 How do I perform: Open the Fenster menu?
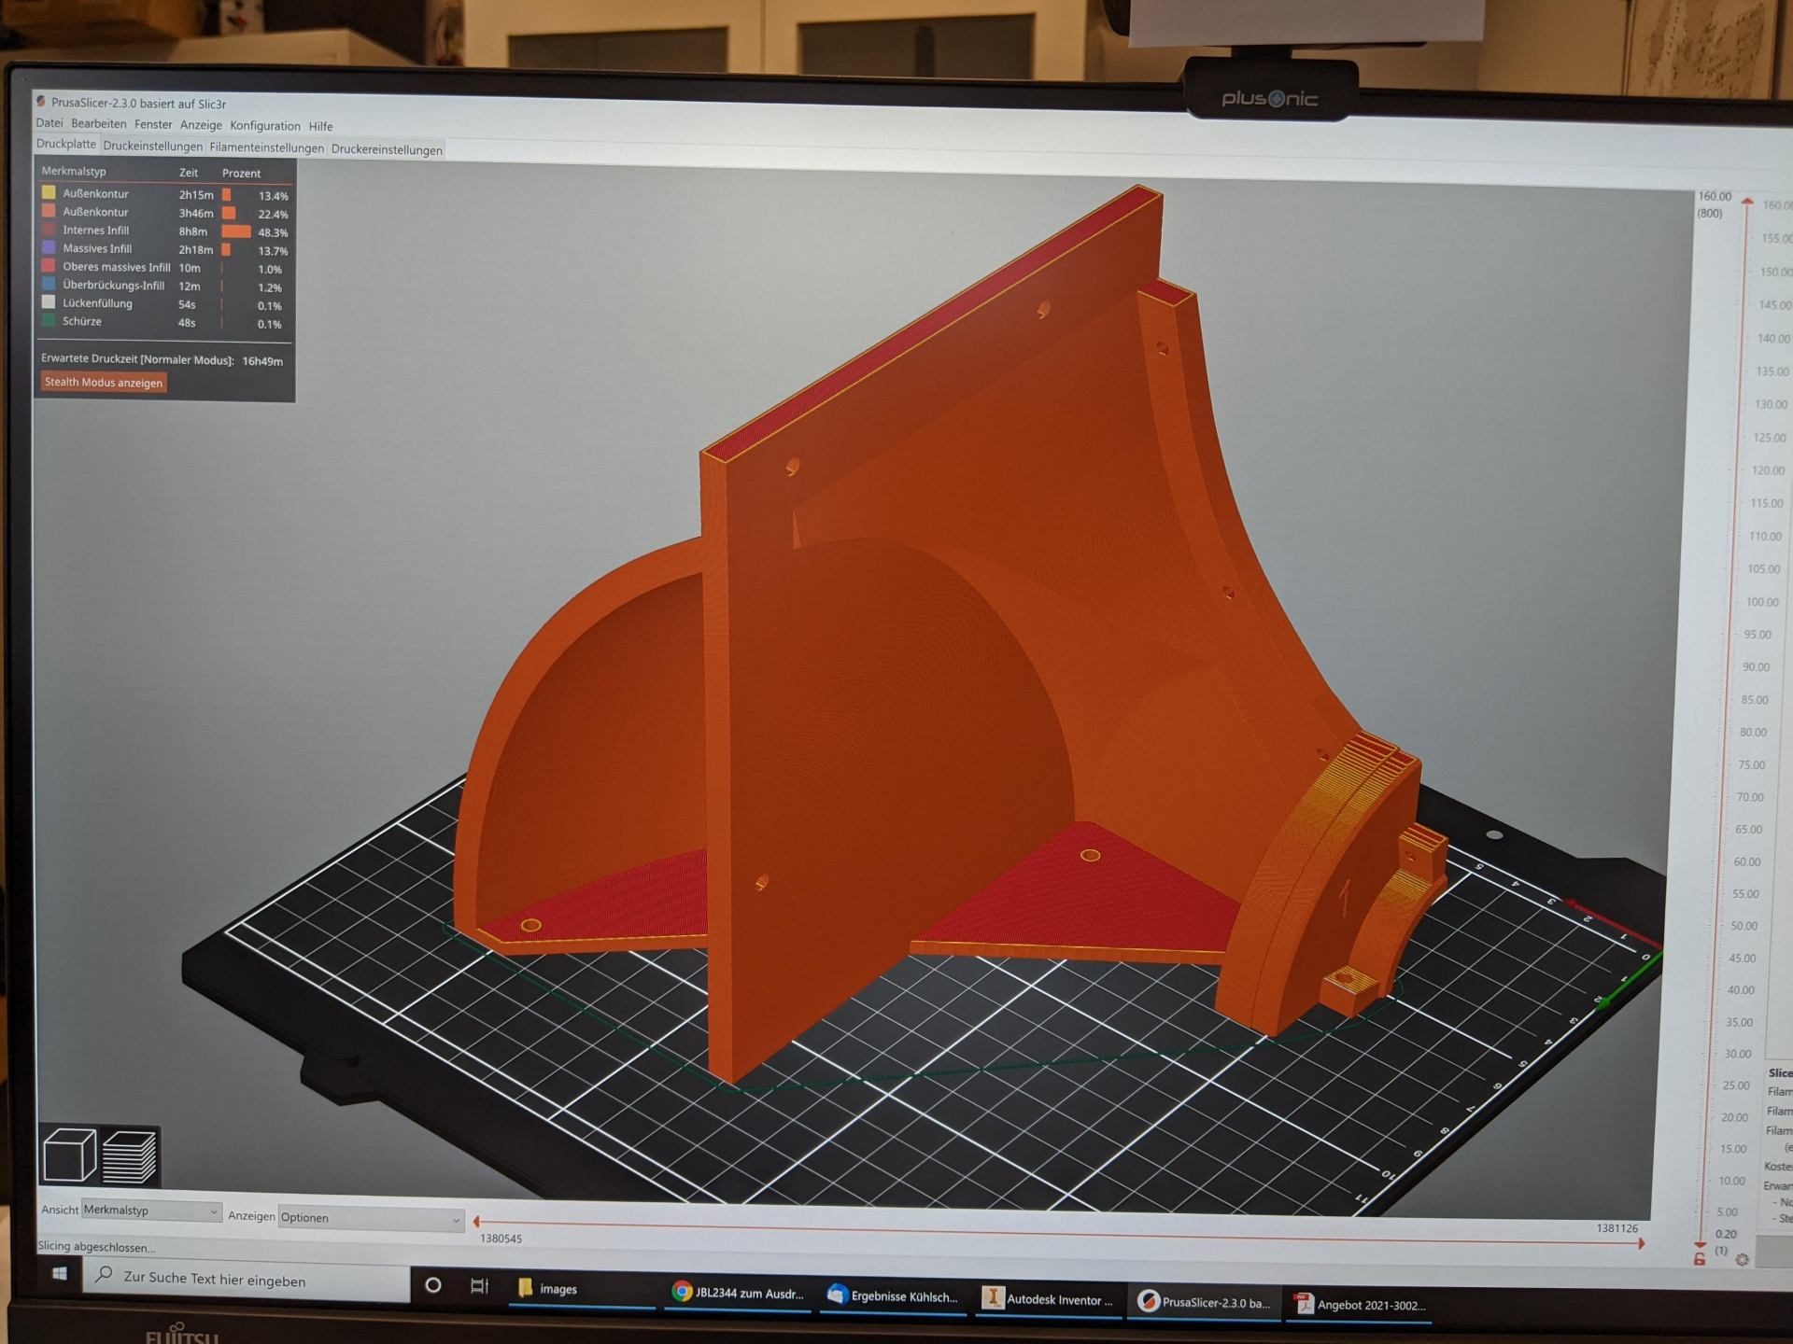tap(153, 124)
